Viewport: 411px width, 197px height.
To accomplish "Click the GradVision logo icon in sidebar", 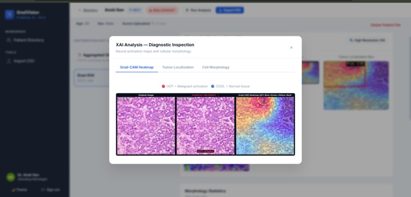I will (10, 15).
